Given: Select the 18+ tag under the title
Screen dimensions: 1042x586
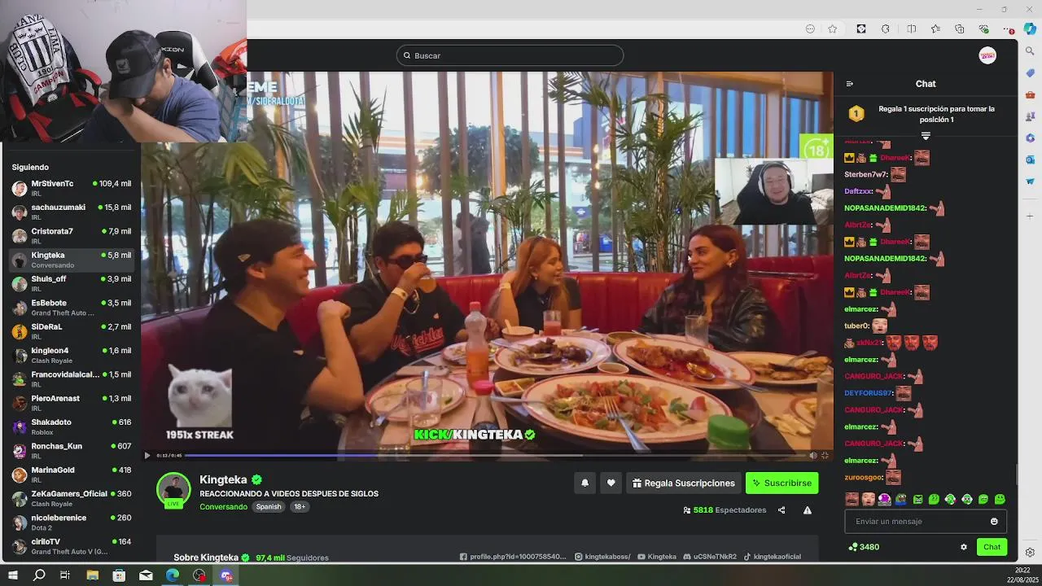Looking at the screenshot, I should coord(300,507).
